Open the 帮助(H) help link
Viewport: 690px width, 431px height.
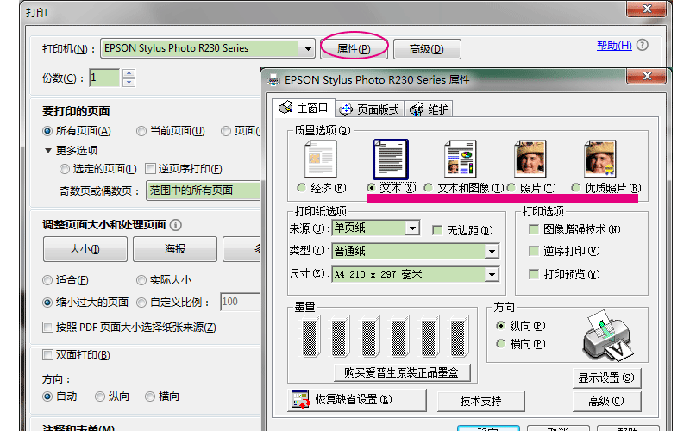614,46
